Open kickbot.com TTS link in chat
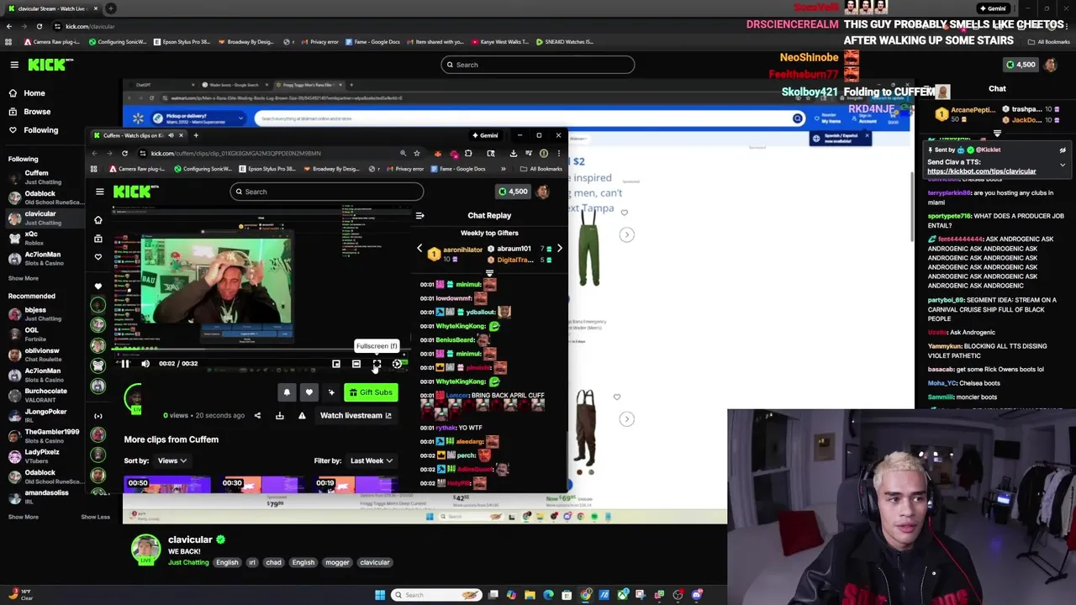 [x=981, y=171]
